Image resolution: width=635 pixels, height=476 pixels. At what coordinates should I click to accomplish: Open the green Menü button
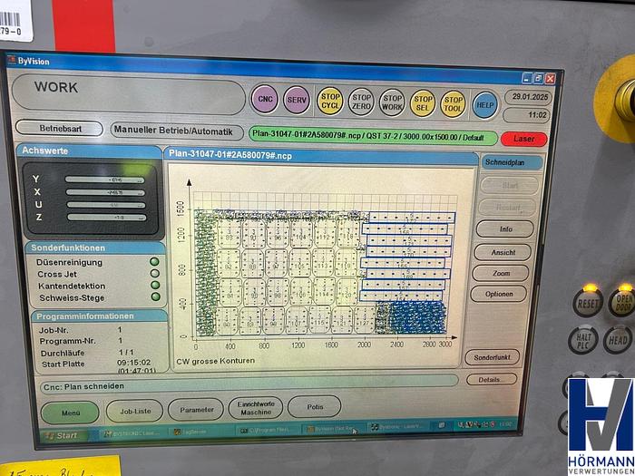click(70, 413)
